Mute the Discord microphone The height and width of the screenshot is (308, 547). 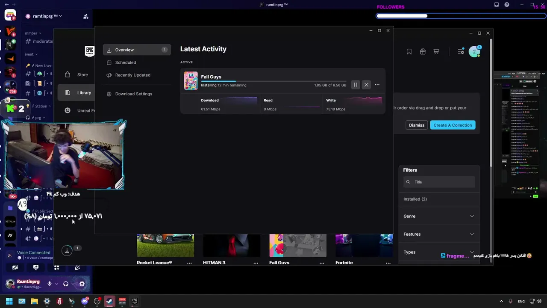[50, 284]
